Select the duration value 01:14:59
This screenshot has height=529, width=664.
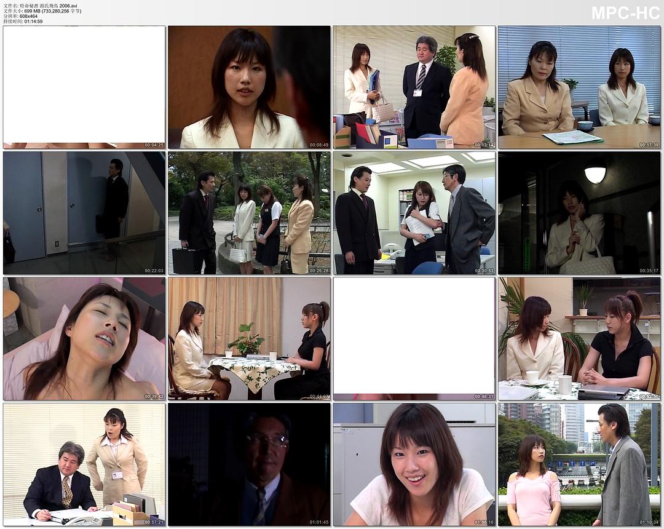33,21
